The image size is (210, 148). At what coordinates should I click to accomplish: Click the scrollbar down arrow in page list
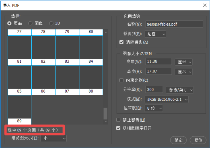point(106,121)
